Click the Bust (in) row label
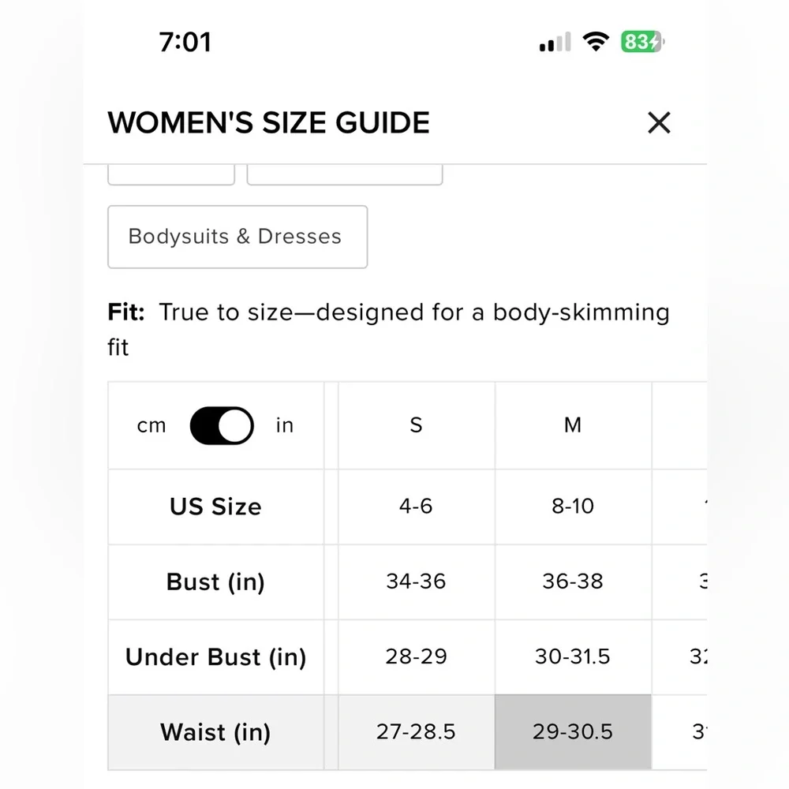This screenshot has width=789, height=789. pos(215,581)
